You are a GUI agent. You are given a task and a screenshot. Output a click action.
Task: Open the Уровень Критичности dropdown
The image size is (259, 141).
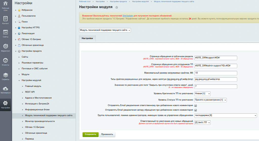point(202,93)
